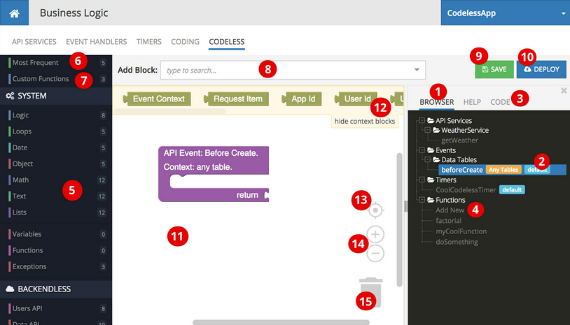Open the Functions category in sidebar

(x=56, y=250)
